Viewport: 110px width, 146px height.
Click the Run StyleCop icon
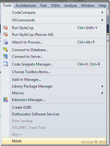pyautogui.click(x=5, y=28)
